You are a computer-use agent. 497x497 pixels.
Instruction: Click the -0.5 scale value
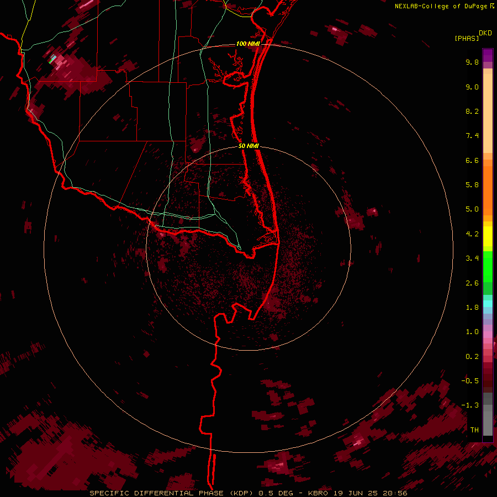tap(470, 381)
